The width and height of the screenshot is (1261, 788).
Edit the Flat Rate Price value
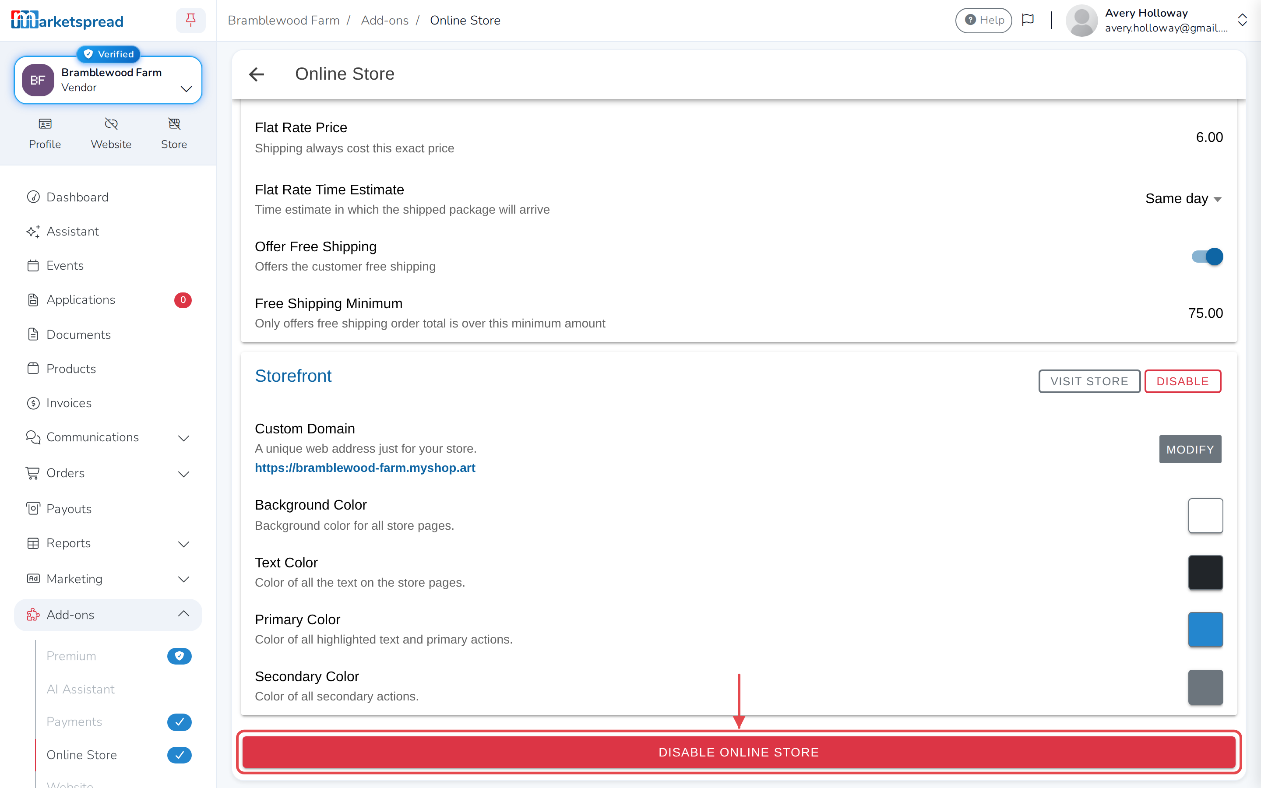(x=1209, y=137)
